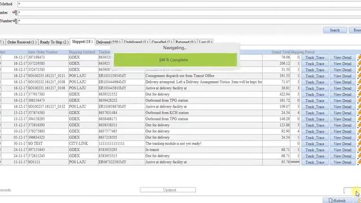Open the lookup icon beside the 'mber' field
Screen dimensions: 361x203
click(15, 12)
